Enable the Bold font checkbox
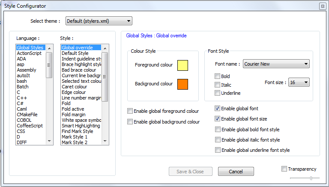Image resolution: width=329 pixels, height=187 pixels. [218, 76]
